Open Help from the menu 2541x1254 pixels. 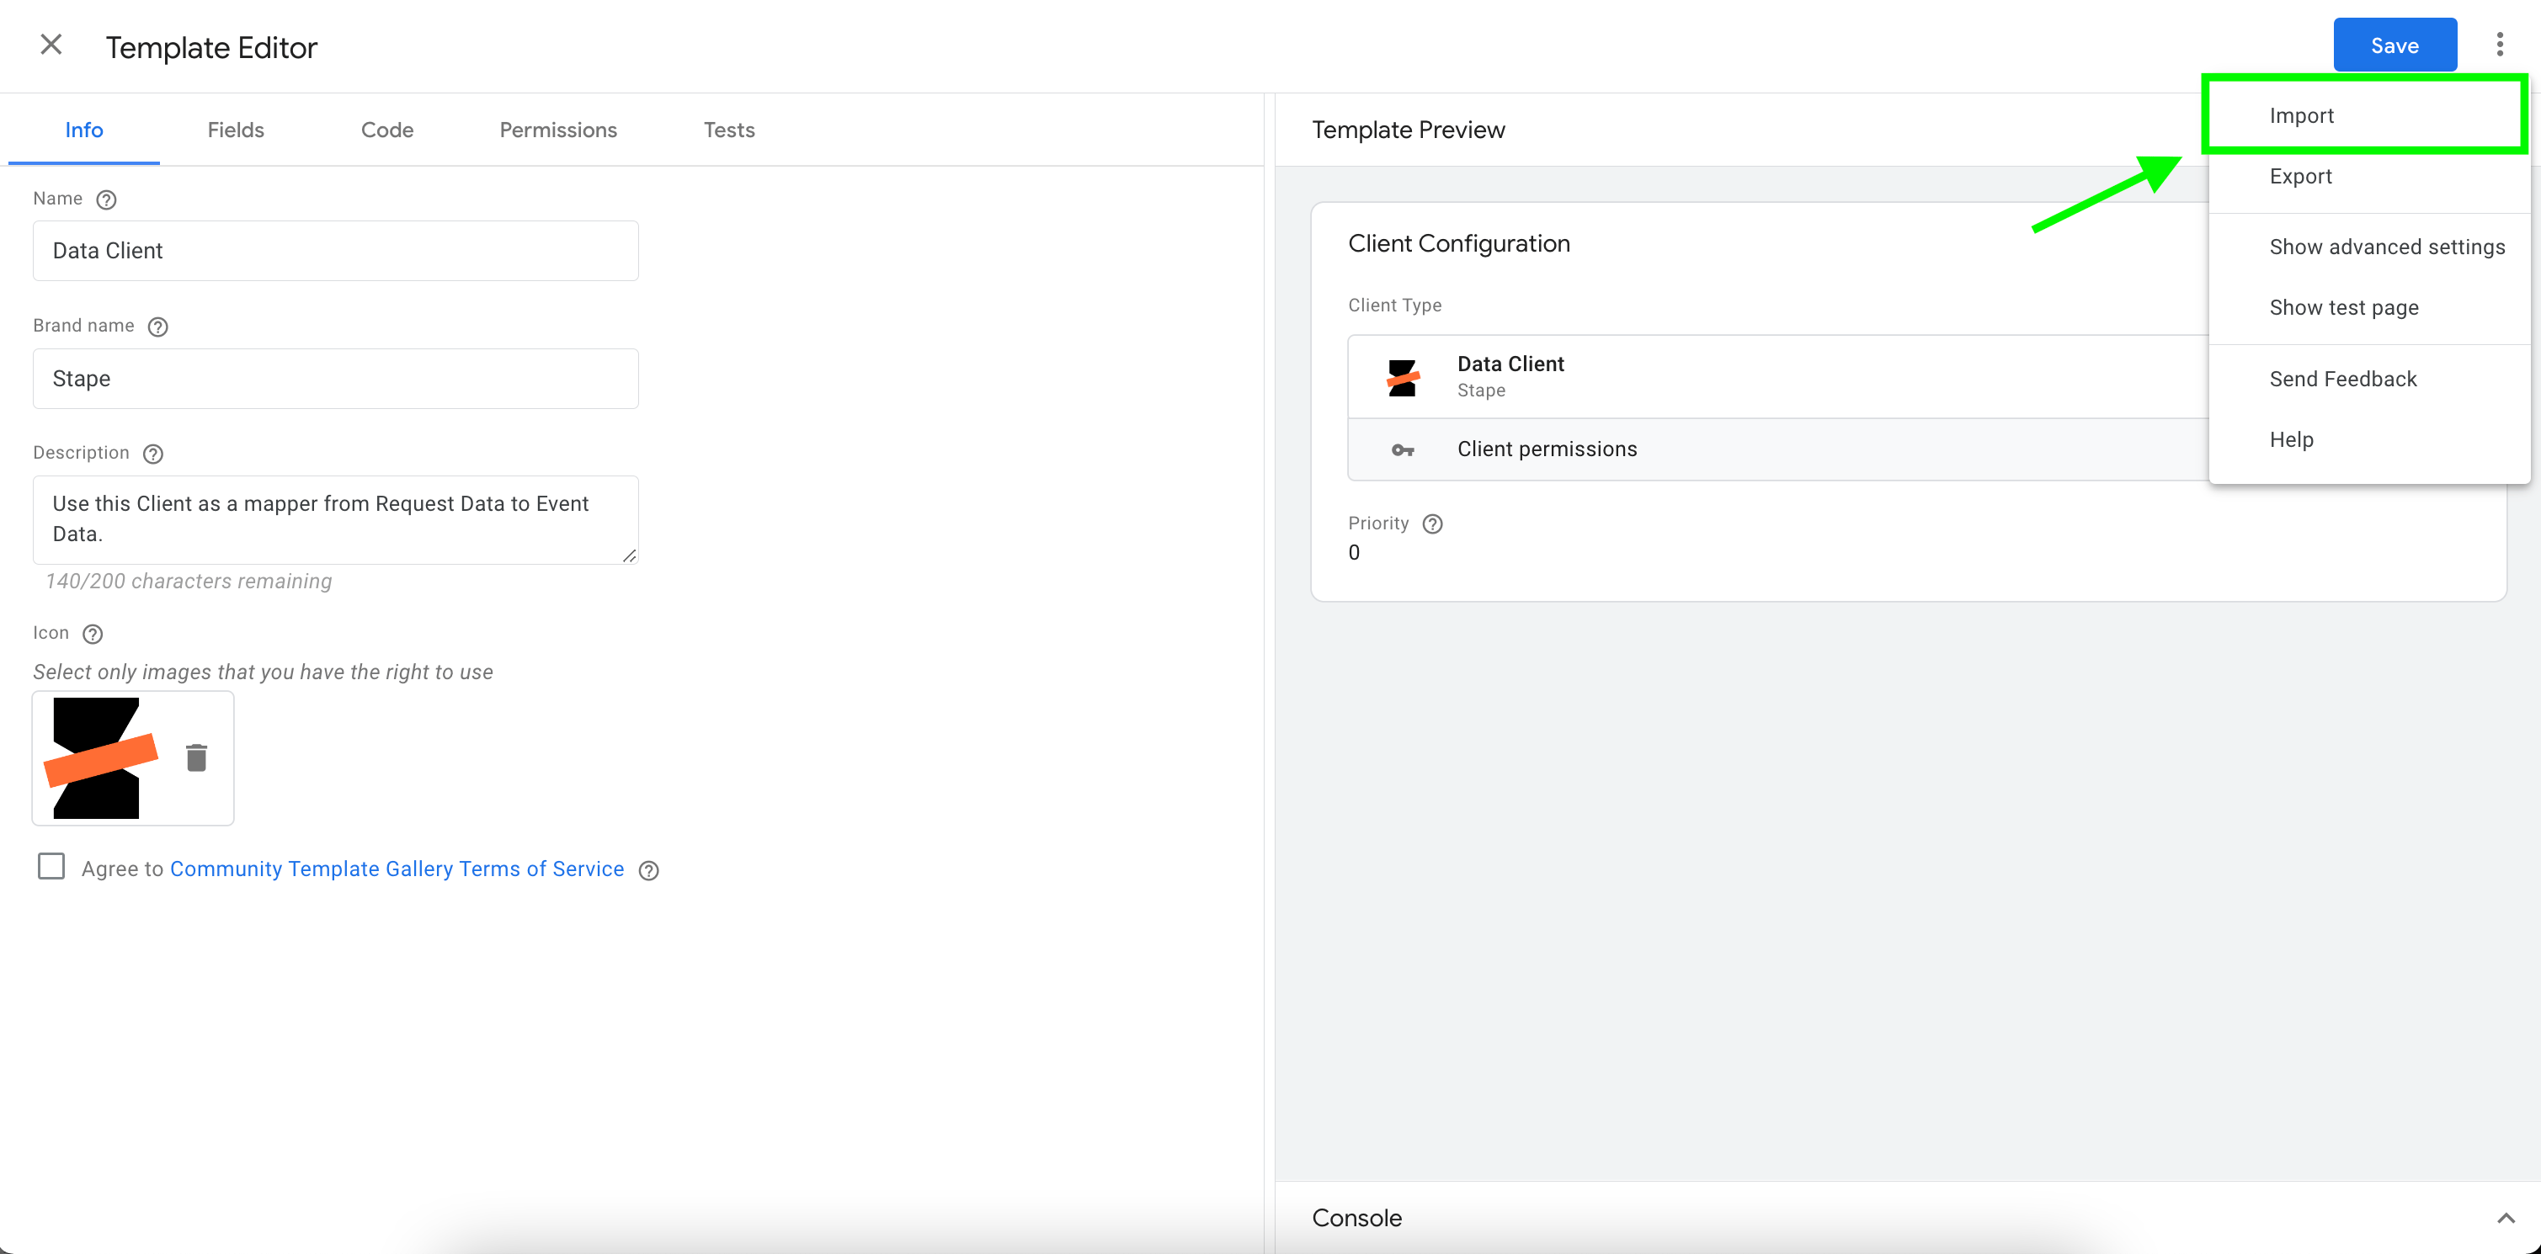[2369, 439]
